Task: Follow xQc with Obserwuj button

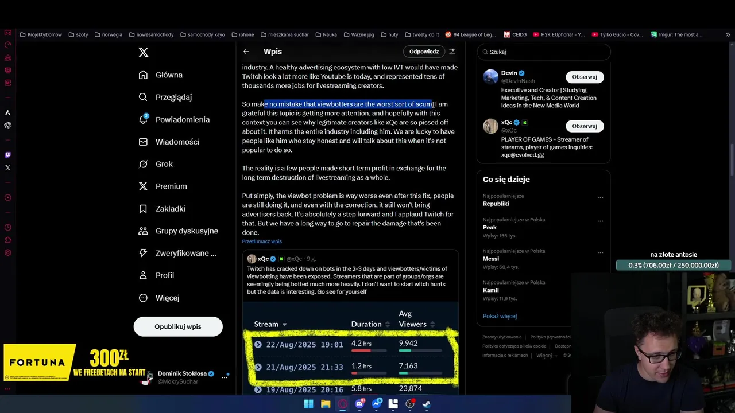Action: (585, 126)
